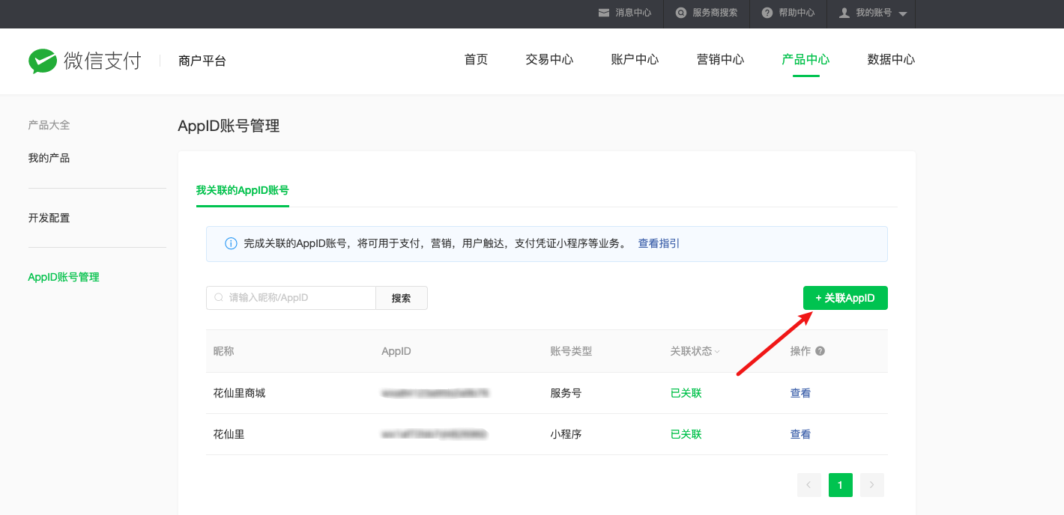Click 已关联 status in 小程序 row
1064x515 pixels.
tap(686, 434)
